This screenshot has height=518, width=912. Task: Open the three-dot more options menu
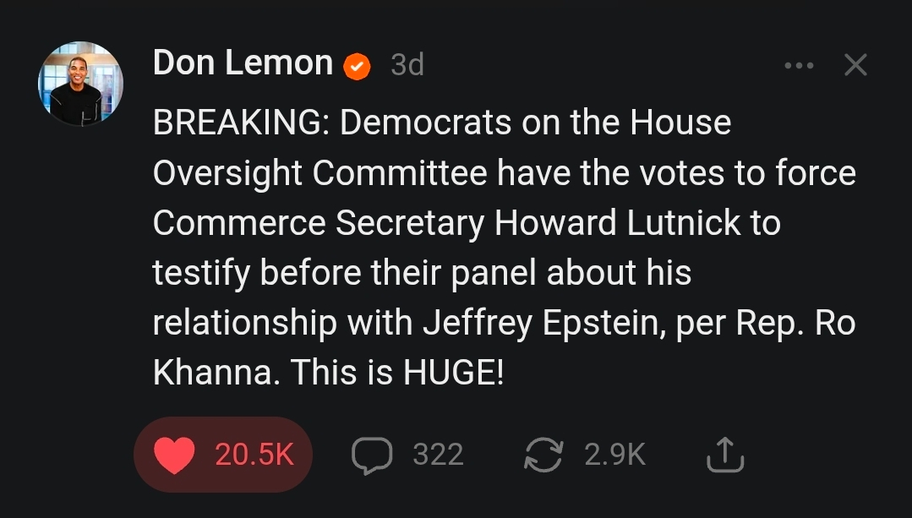point(799,65)
